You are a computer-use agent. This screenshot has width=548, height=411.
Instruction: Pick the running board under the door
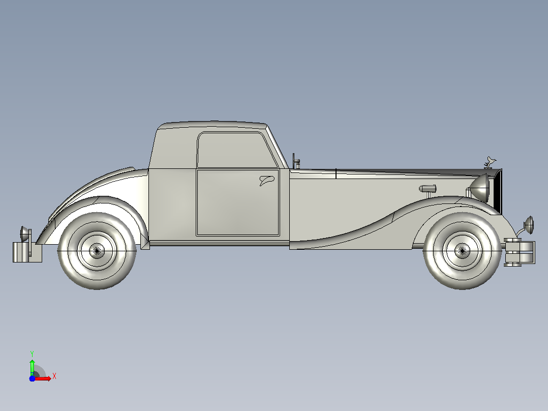point(220,243)
